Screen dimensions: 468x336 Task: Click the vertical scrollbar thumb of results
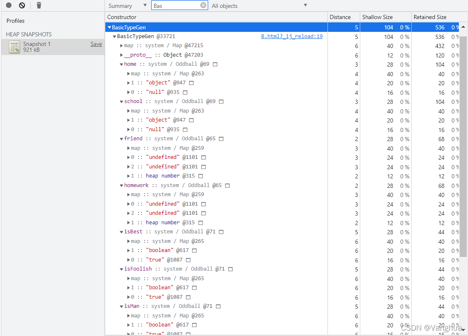(463, 146)
